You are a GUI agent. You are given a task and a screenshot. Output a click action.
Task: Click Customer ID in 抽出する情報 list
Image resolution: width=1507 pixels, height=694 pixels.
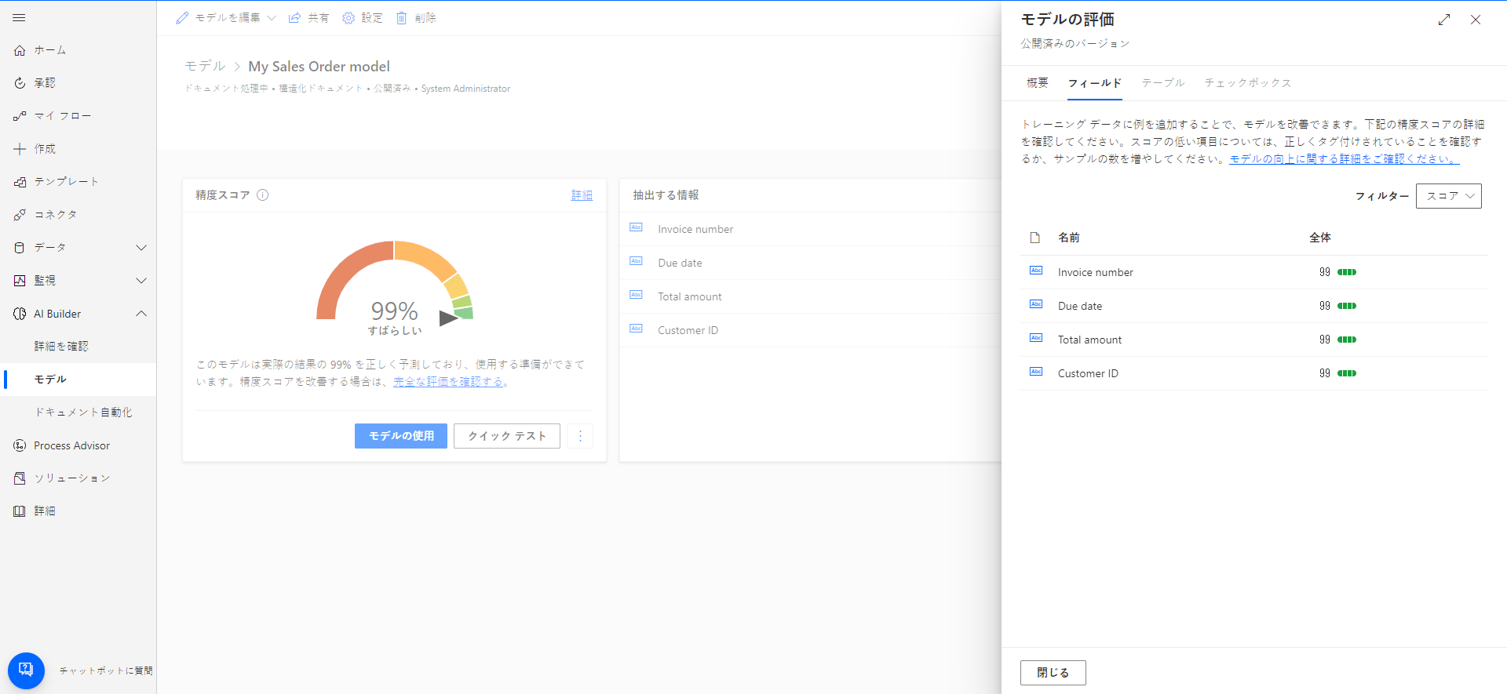pos(688,330)
